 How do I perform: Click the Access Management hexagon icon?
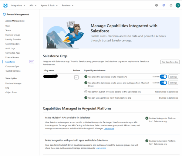click(x=4, y=14)
